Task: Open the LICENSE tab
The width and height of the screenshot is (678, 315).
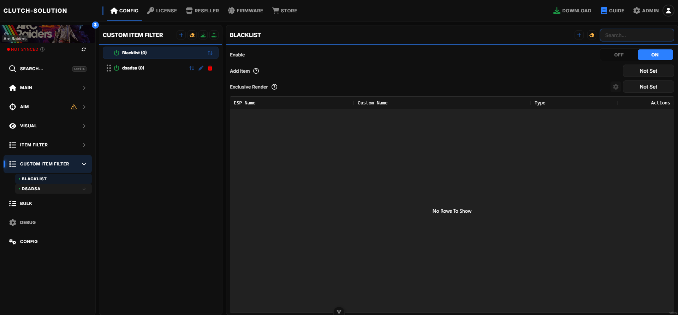Action: [x=162, y=11]
